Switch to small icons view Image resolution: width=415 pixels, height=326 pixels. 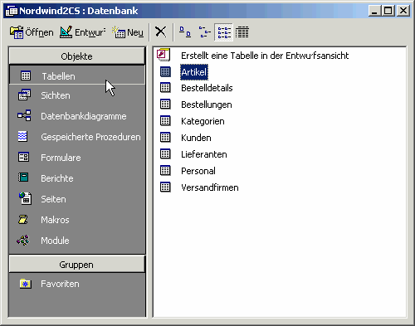[204, 32]
